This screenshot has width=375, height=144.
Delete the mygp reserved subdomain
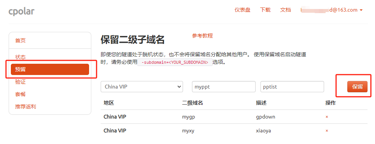tap(327, 117)
